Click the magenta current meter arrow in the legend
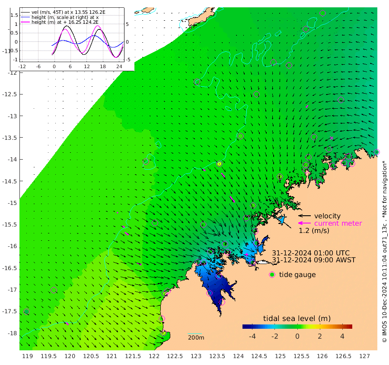Image resolution: width=389 pixels, height=365 pixels. coord(304,223)
